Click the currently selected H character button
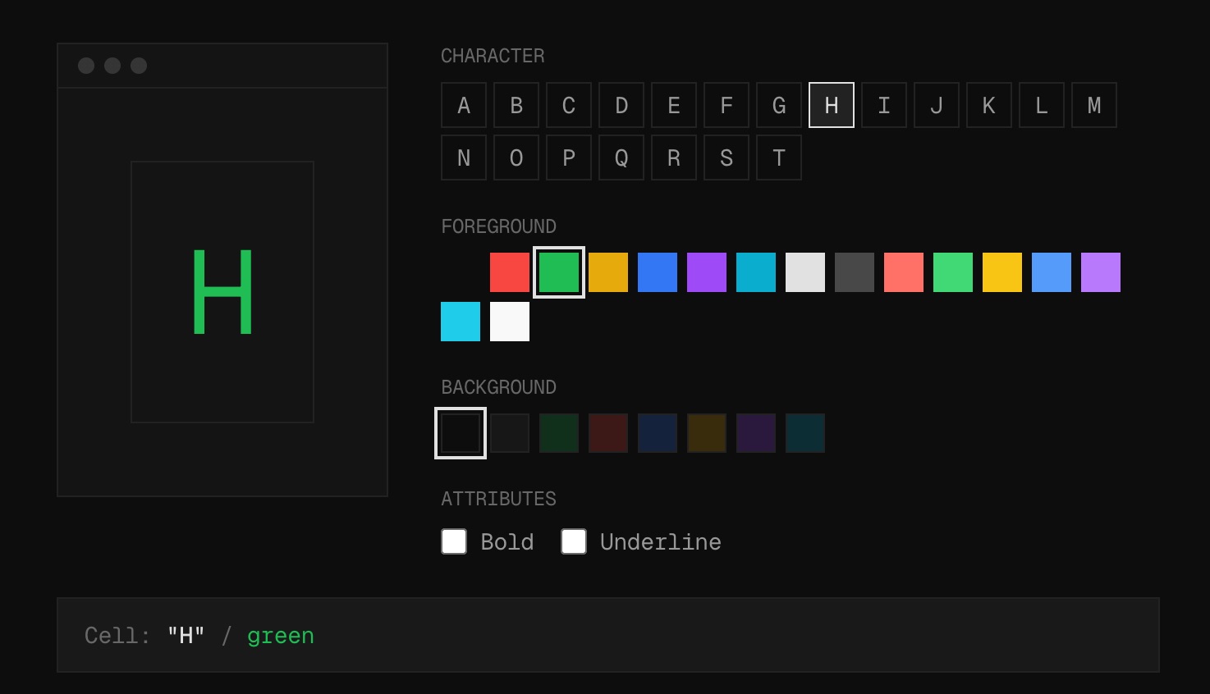1210x694 pixels. point(832,105)
